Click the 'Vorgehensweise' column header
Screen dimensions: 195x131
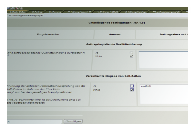point(48,34)
